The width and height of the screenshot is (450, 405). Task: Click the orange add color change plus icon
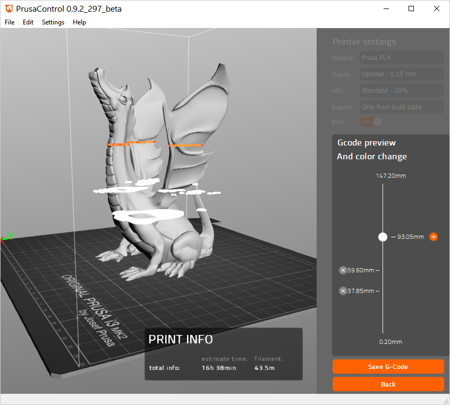(x=434, y=237)
